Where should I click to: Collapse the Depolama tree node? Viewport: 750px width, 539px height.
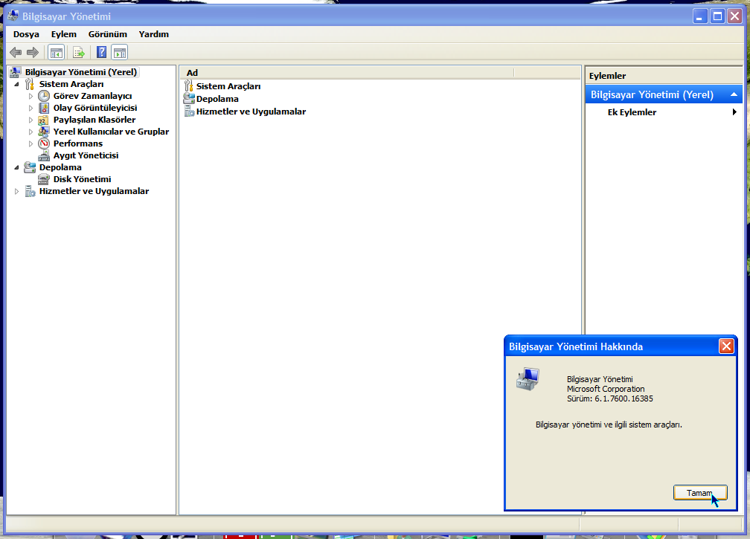16,167
